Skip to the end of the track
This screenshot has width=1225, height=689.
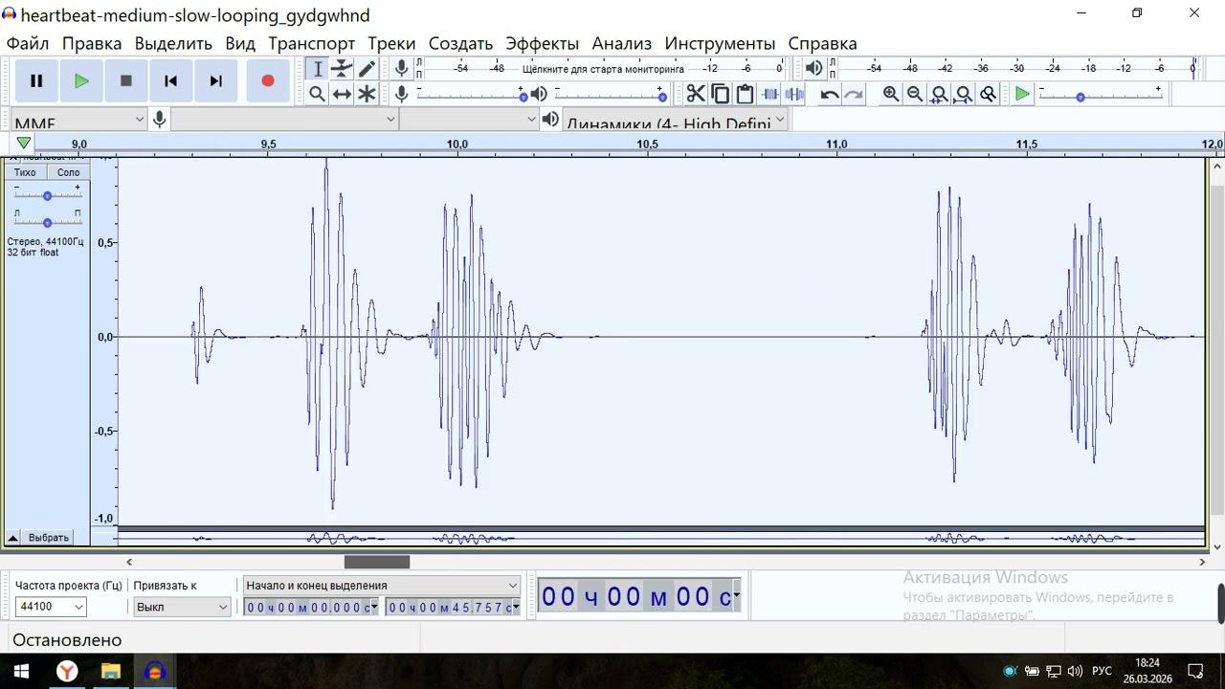tap(216, 81)
